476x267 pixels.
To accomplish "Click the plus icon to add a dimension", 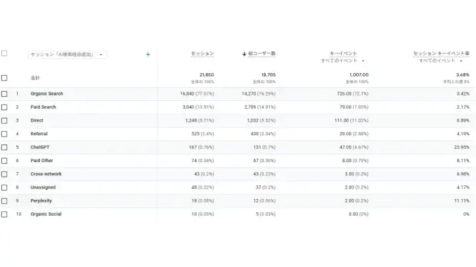I will tap(147, 55).
